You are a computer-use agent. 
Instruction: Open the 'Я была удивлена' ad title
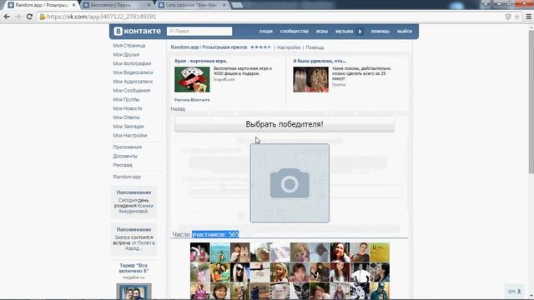pyautogui.click(x=320, y=61)
